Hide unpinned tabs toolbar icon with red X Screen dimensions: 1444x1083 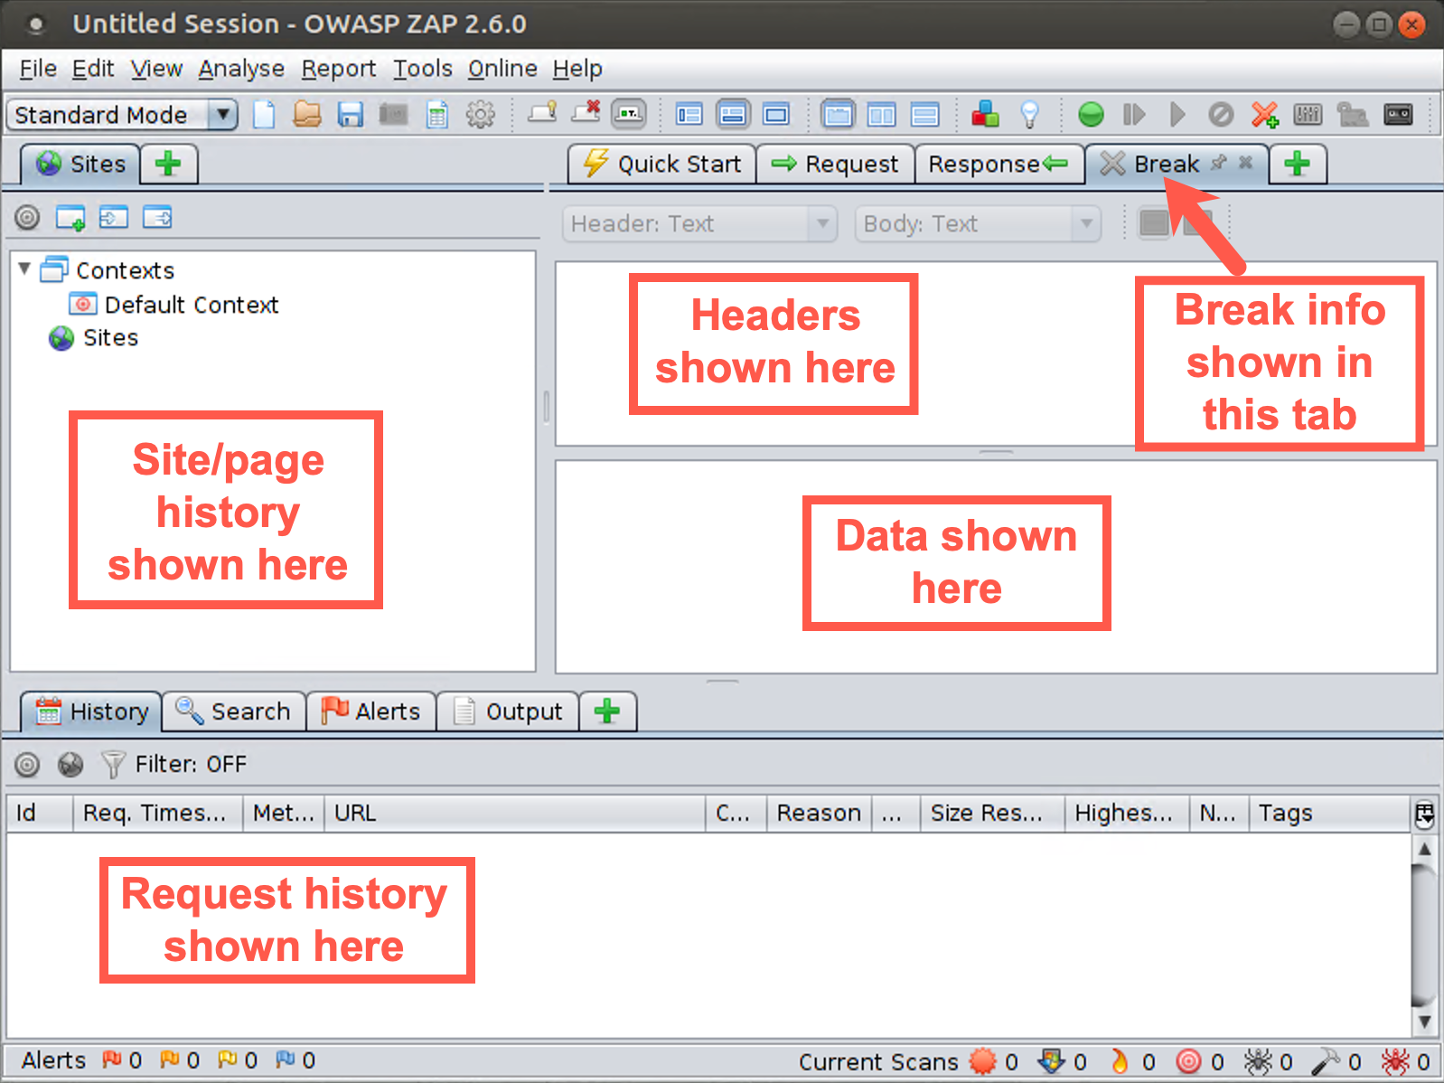[586, 112]
